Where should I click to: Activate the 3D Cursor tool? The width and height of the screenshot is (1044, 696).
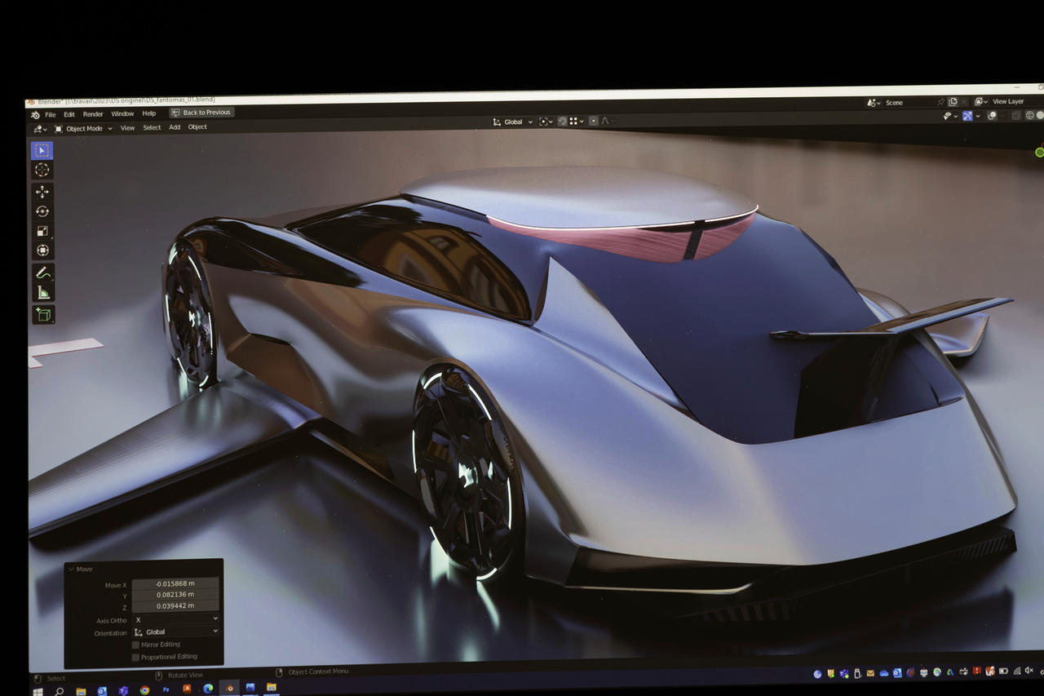pos(42,170)
